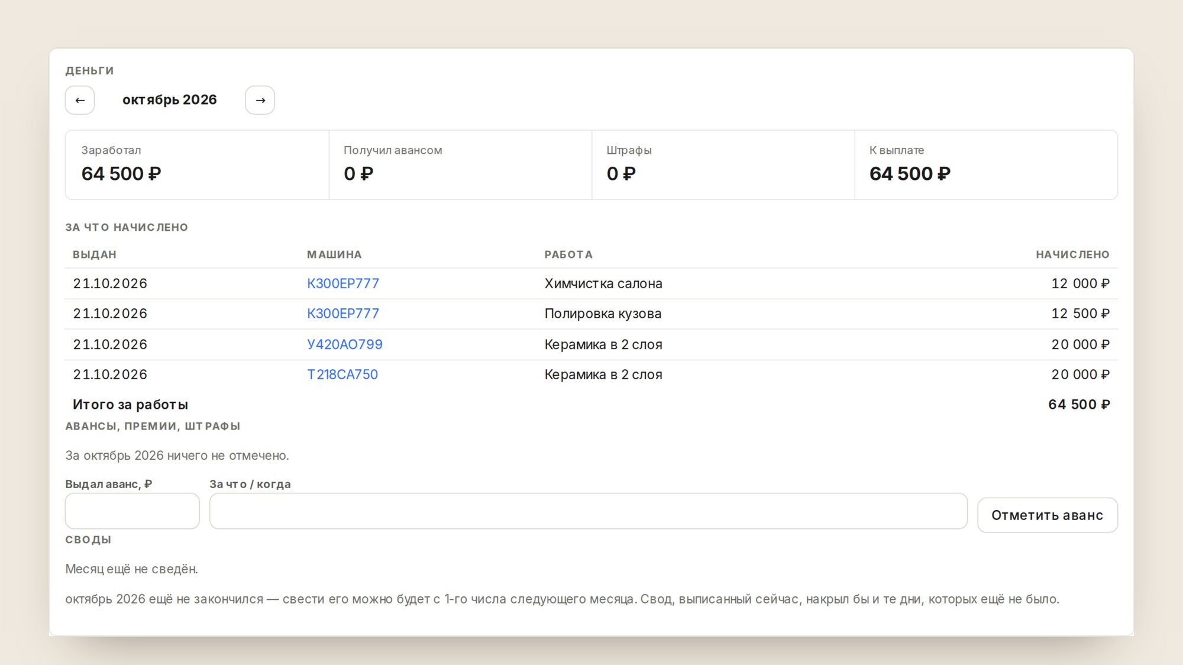
Task: Select Керамика в 2 слоя for У420АО799
Action: (x=603, y=344)
